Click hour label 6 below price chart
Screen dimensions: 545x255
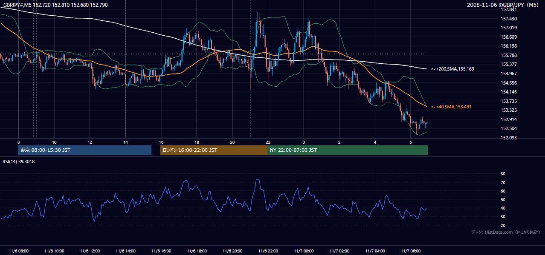point(410,142)
